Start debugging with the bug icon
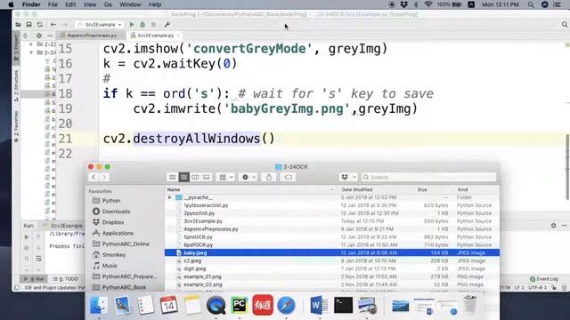The height and width of the screenshot is (320, 570). tap(142, 25)
